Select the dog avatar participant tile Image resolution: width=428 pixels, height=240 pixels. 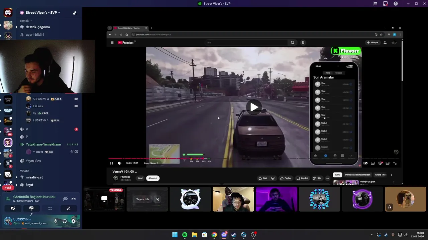point(405,199)
